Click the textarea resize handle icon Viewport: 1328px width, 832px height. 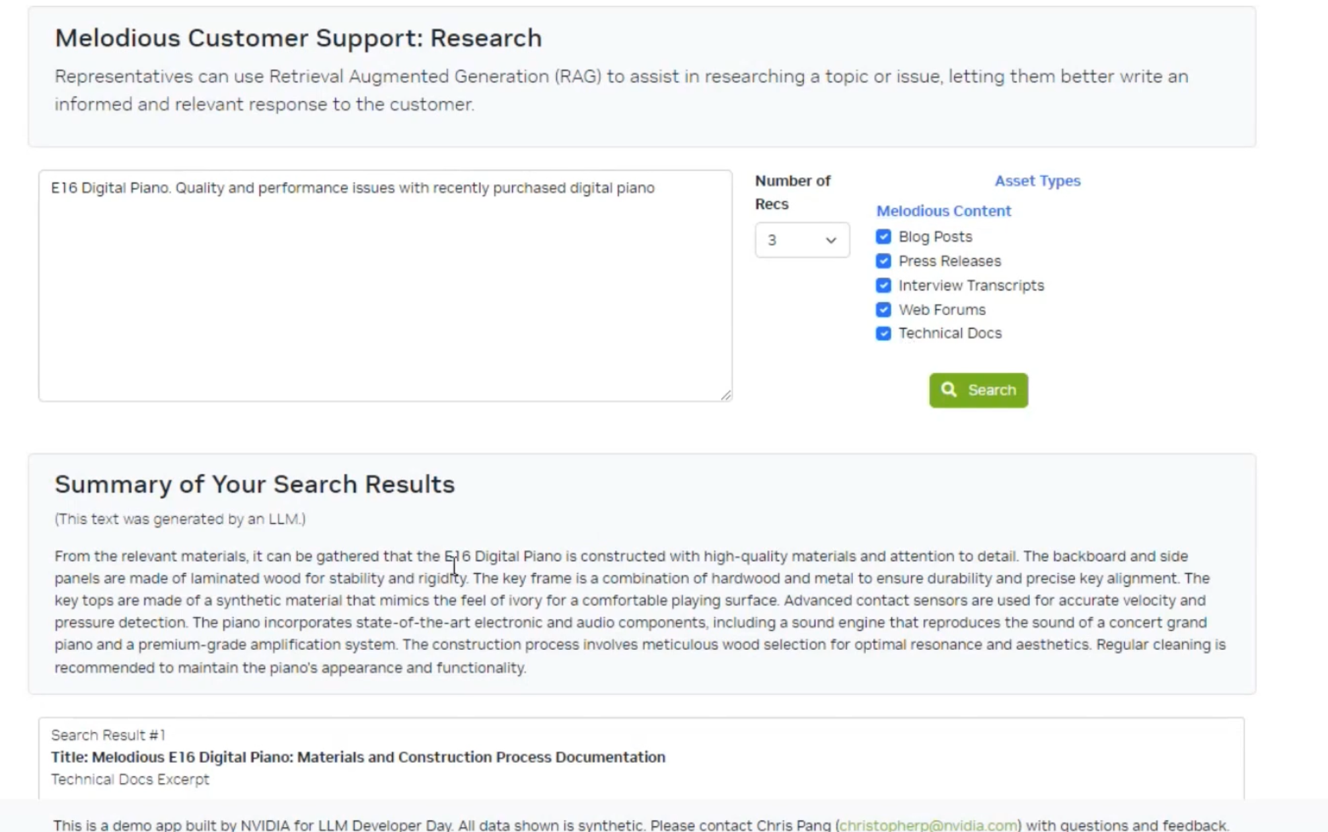(x=726, y=395)
